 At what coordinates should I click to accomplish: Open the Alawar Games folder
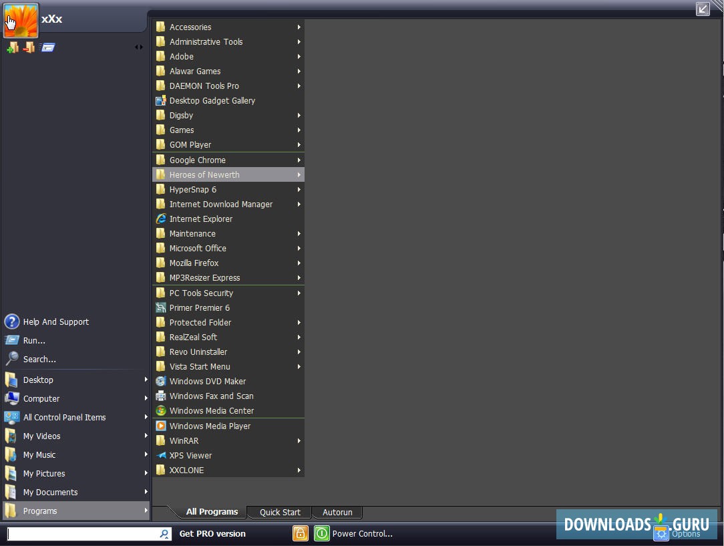(228, 71)
